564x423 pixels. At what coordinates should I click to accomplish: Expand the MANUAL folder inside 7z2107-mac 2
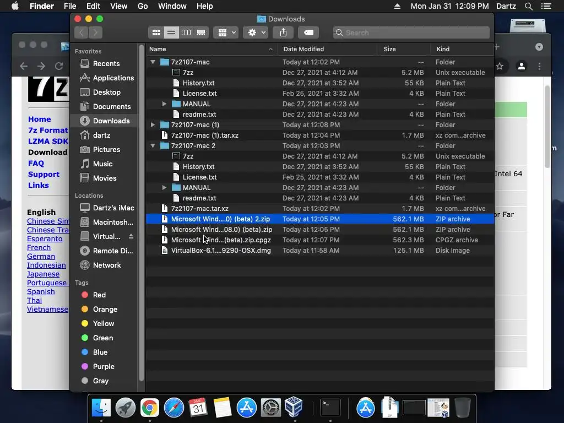(x=164, y=188)
